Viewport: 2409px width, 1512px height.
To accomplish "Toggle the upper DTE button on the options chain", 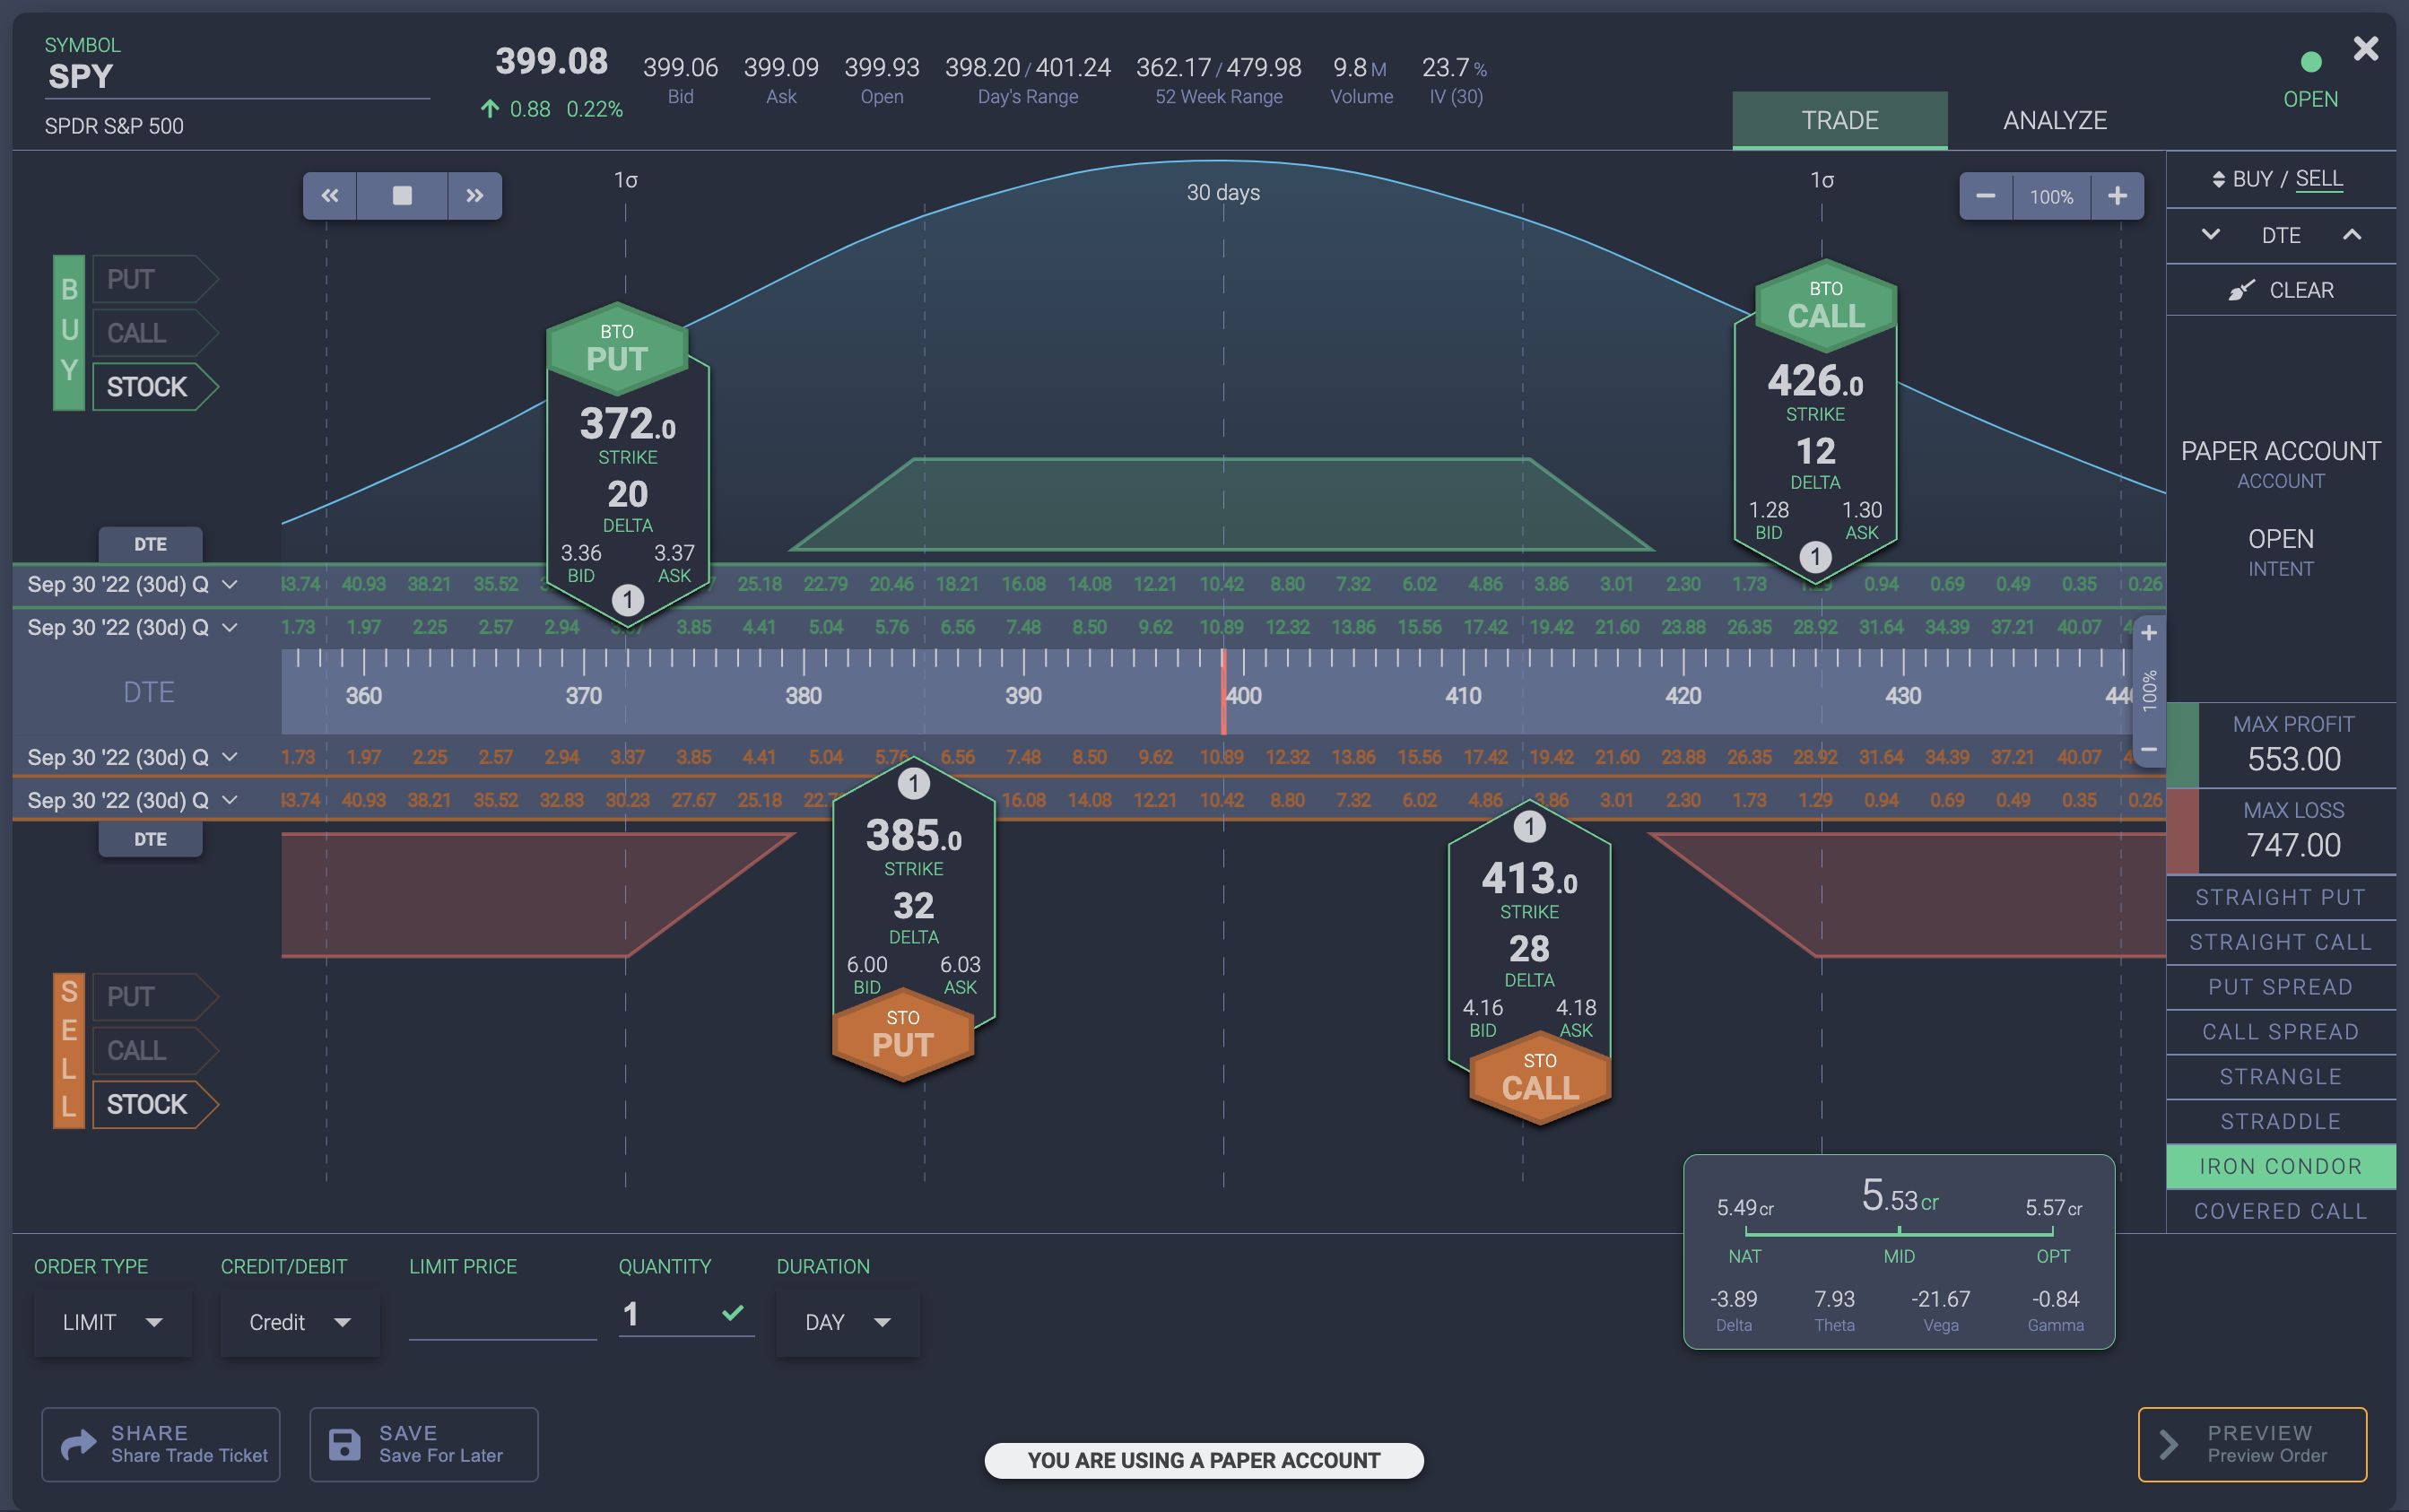I will (150, 544).
